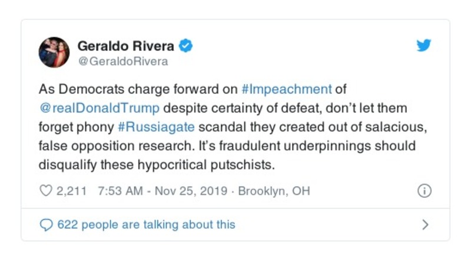
Task: Click the 2,211 likes count
Action: click(71, 191)
